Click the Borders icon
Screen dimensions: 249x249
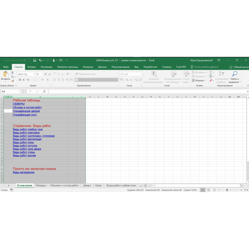click(x=35, y=80)
